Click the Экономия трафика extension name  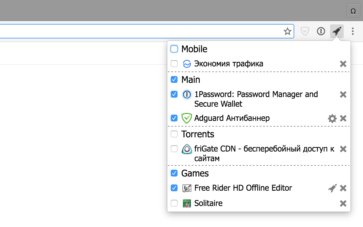point(229,64)
